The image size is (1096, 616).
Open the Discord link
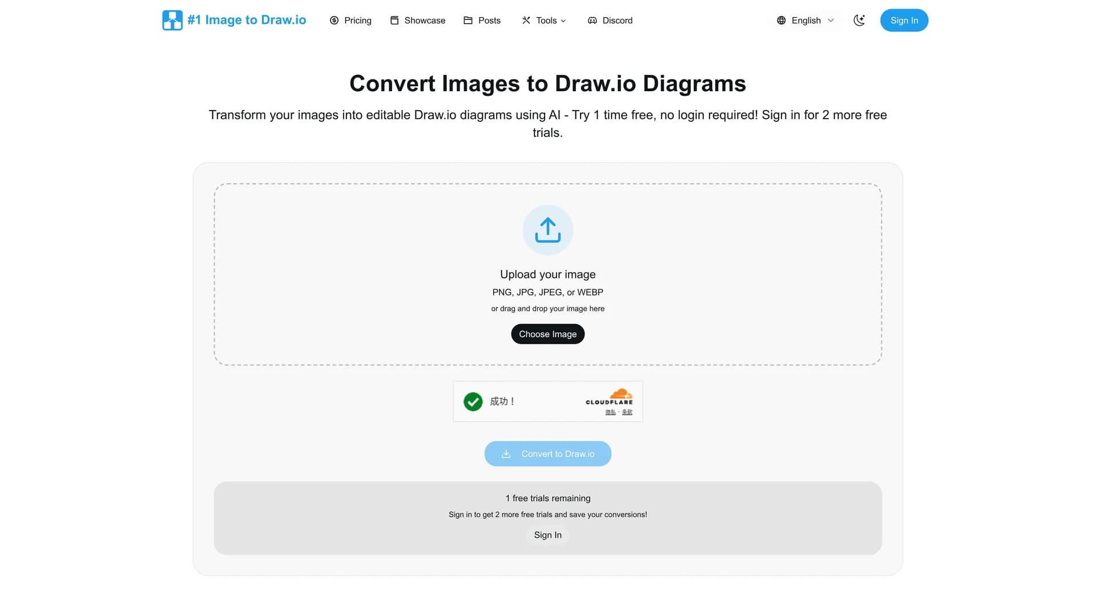610,21
